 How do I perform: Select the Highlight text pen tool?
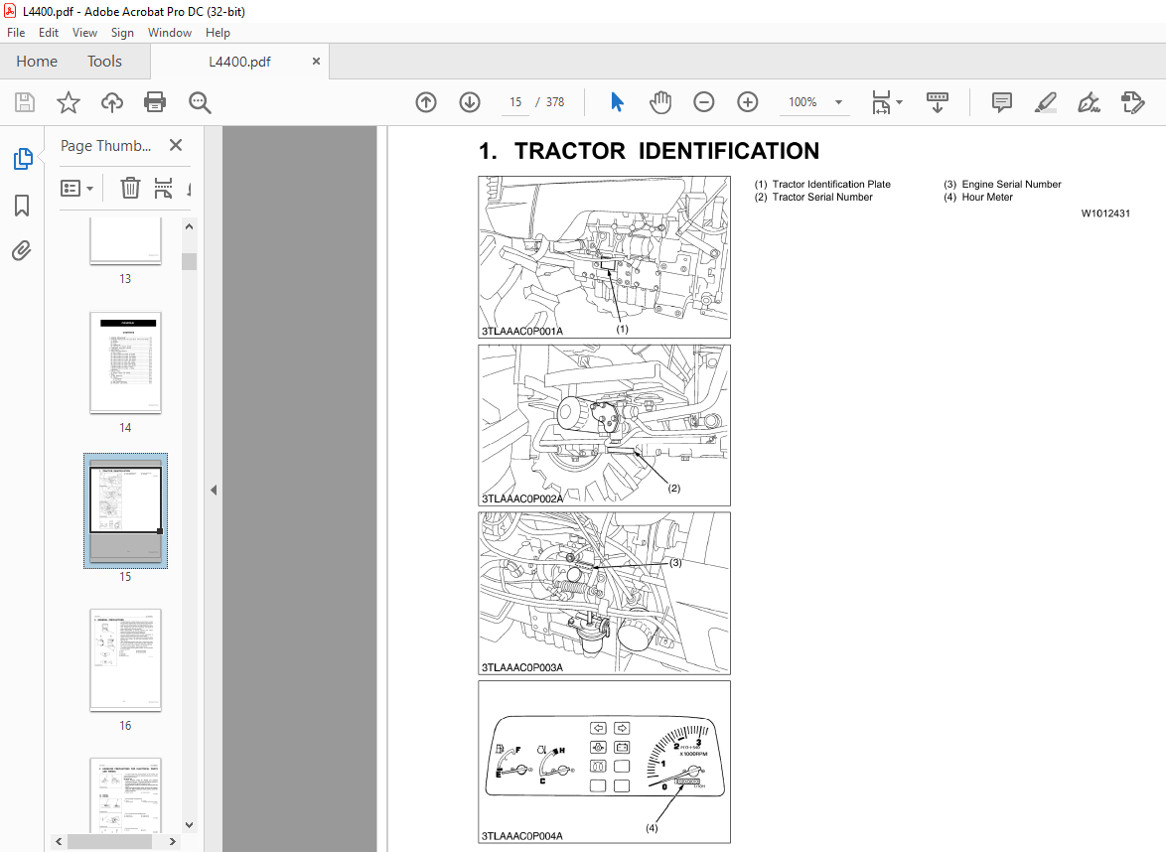coord(1046,102)
